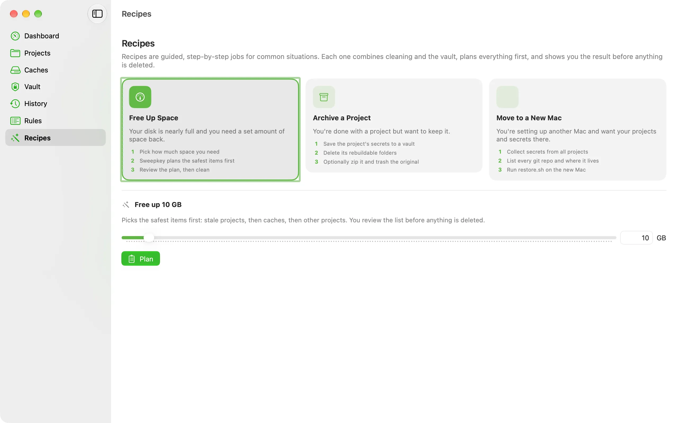This screenshot has width=677, height=423.
Task: Open the Vault shield lock icon
Action: (x=15, y=87)
